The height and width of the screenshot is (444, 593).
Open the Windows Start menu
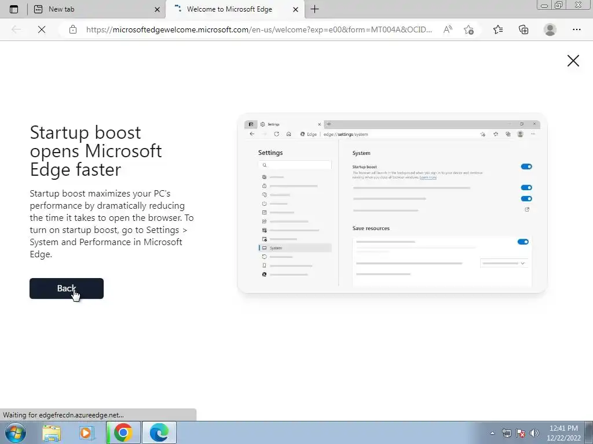pyautogui.click(x=16, y=432)
